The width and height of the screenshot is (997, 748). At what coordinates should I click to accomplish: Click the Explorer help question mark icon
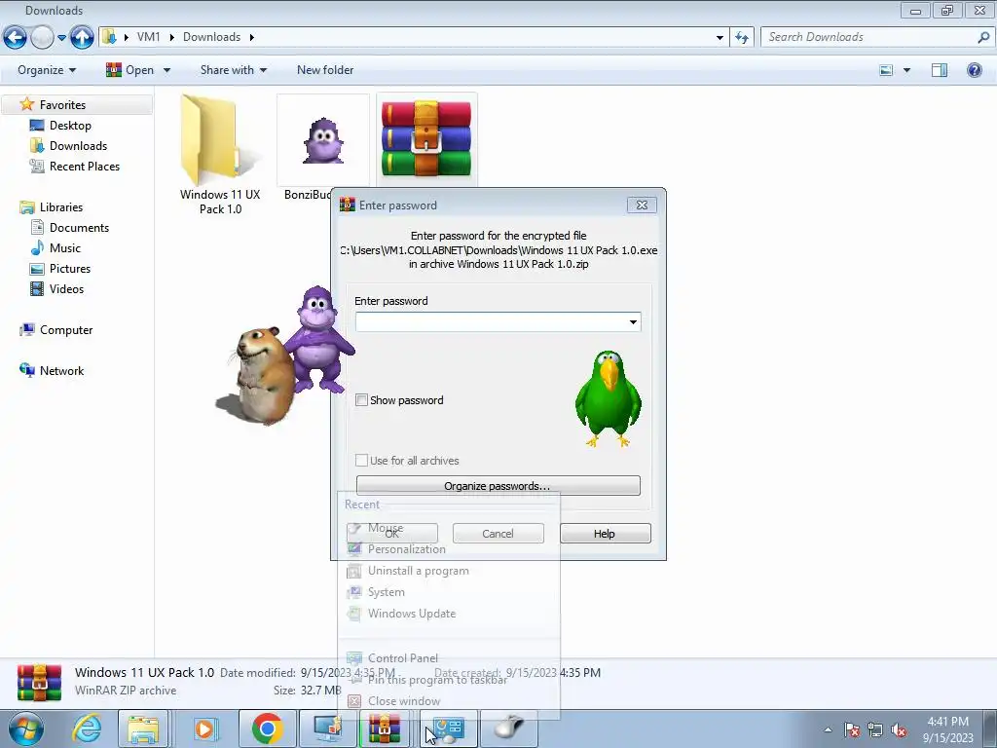[974, 70]
